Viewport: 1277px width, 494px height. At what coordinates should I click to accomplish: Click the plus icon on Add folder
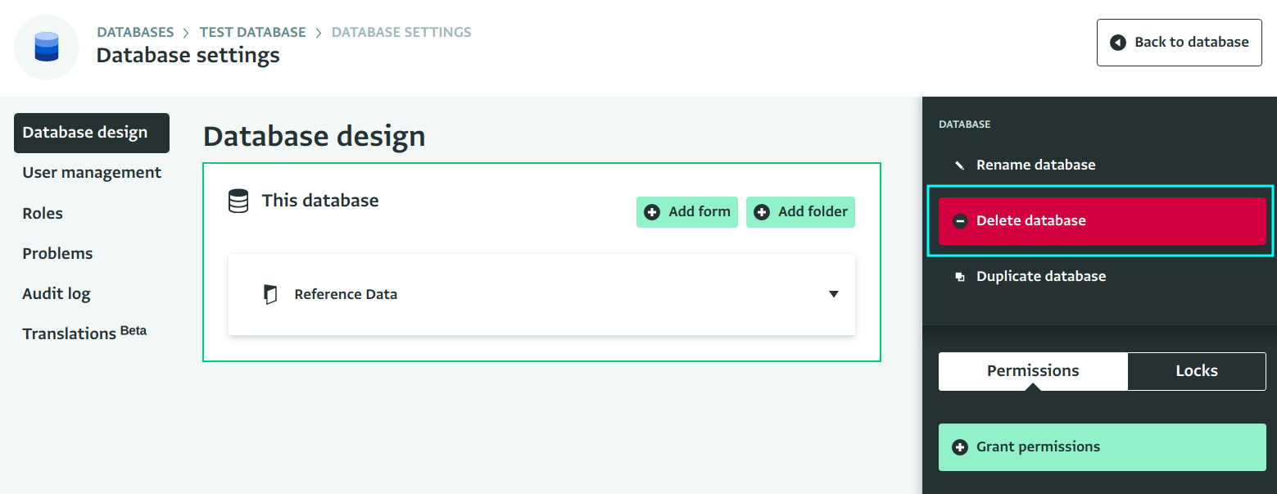762,212
